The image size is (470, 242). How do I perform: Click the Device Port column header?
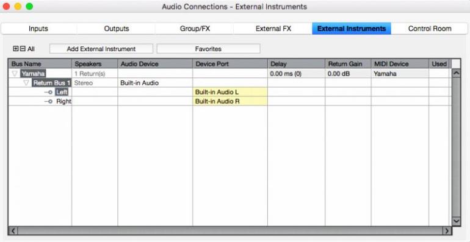pyautogui.click(x=230, y=64)
